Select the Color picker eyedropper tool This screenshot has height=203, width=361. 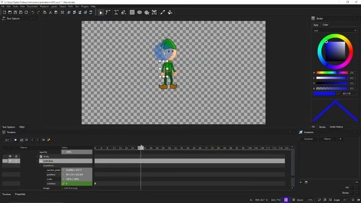point(162,12)
